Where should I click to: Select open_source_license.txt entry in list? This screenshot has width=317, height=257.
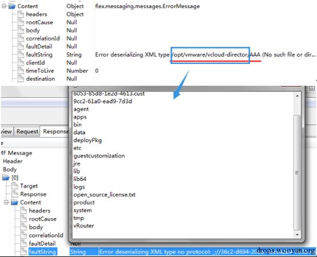pyautogui.click(x=104, y=195)
